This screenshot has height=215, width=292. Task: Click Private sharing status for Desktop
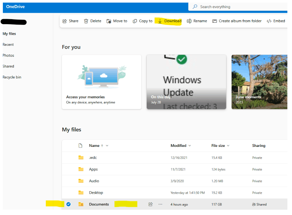tap(257, 193)
